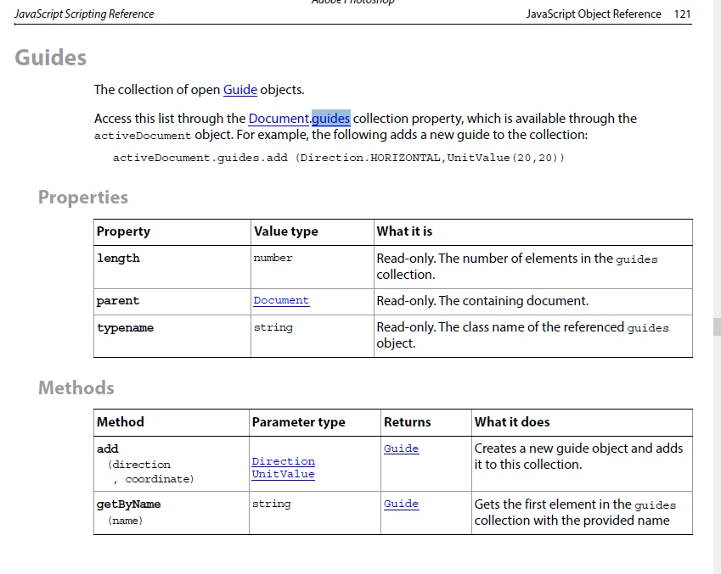This screenshot has height=574, width=721.
Task: Click 'Gets the first element' description
Action: tap(575, 512)
